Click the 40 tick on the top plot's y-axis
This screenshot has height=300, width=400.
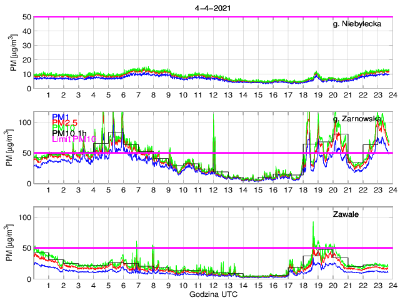[26, 31]
